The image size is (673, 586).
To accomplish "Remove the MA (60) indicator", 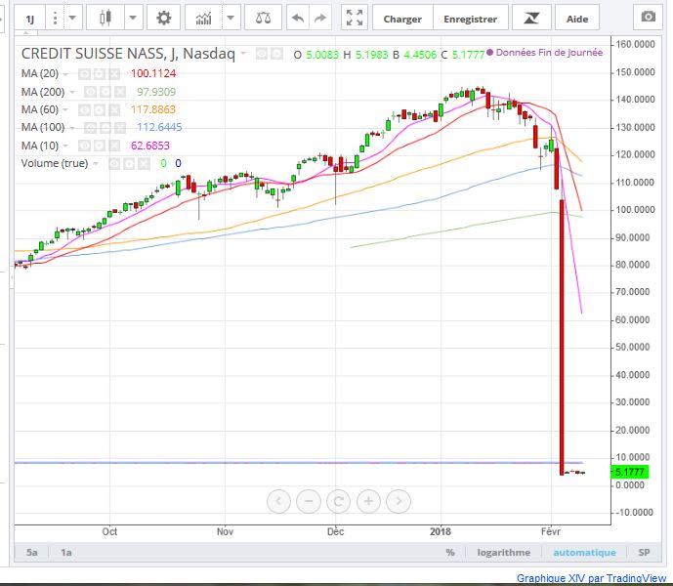I will coord(113,110).
